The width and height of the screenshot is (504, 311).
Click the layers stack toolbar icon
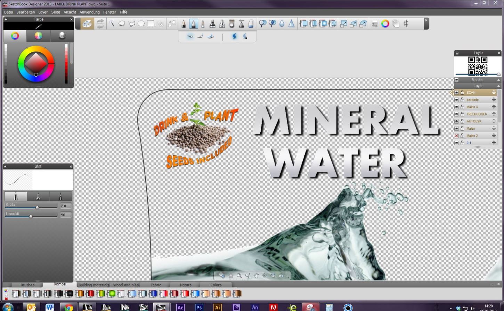(x=396, y=24)
